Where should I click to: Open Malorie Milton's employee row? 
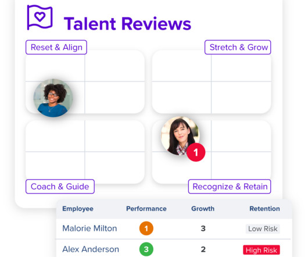point(174,229)
